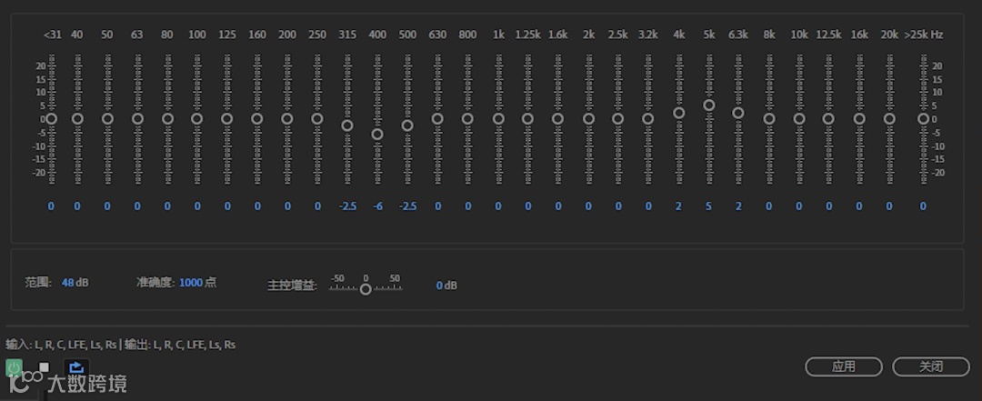The height and width of the screenshot is (401, 982).
Task: Click the 80 Hz band slider knob
Action: coord(168,118)
